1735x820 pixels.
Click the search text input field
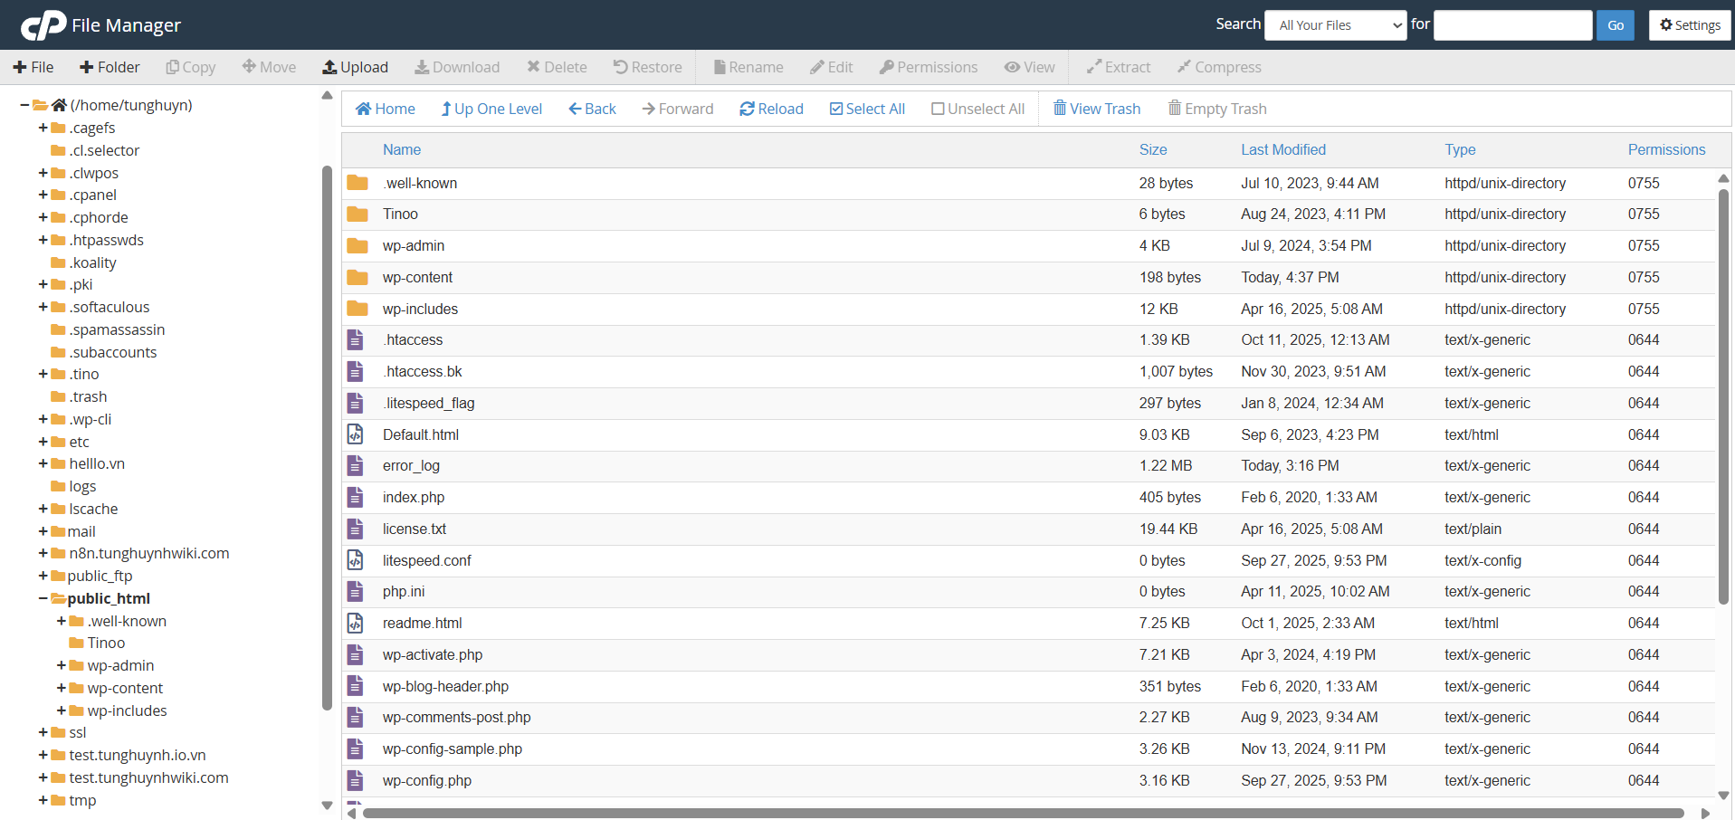1512,25
